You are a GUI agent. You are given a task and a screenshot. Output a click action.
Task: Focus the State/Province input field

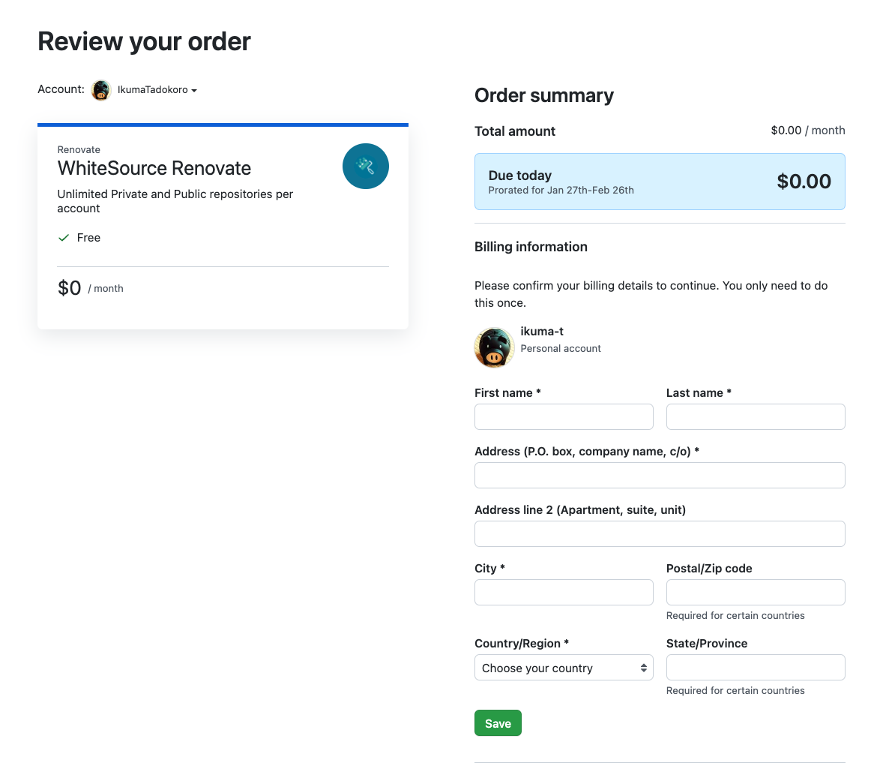pos(755,667)
